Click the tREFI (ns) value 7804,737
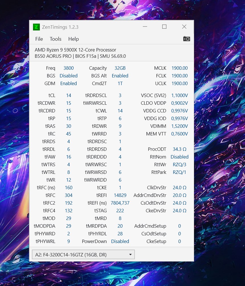The image size is (245, 286). click(x=120, y=203)
